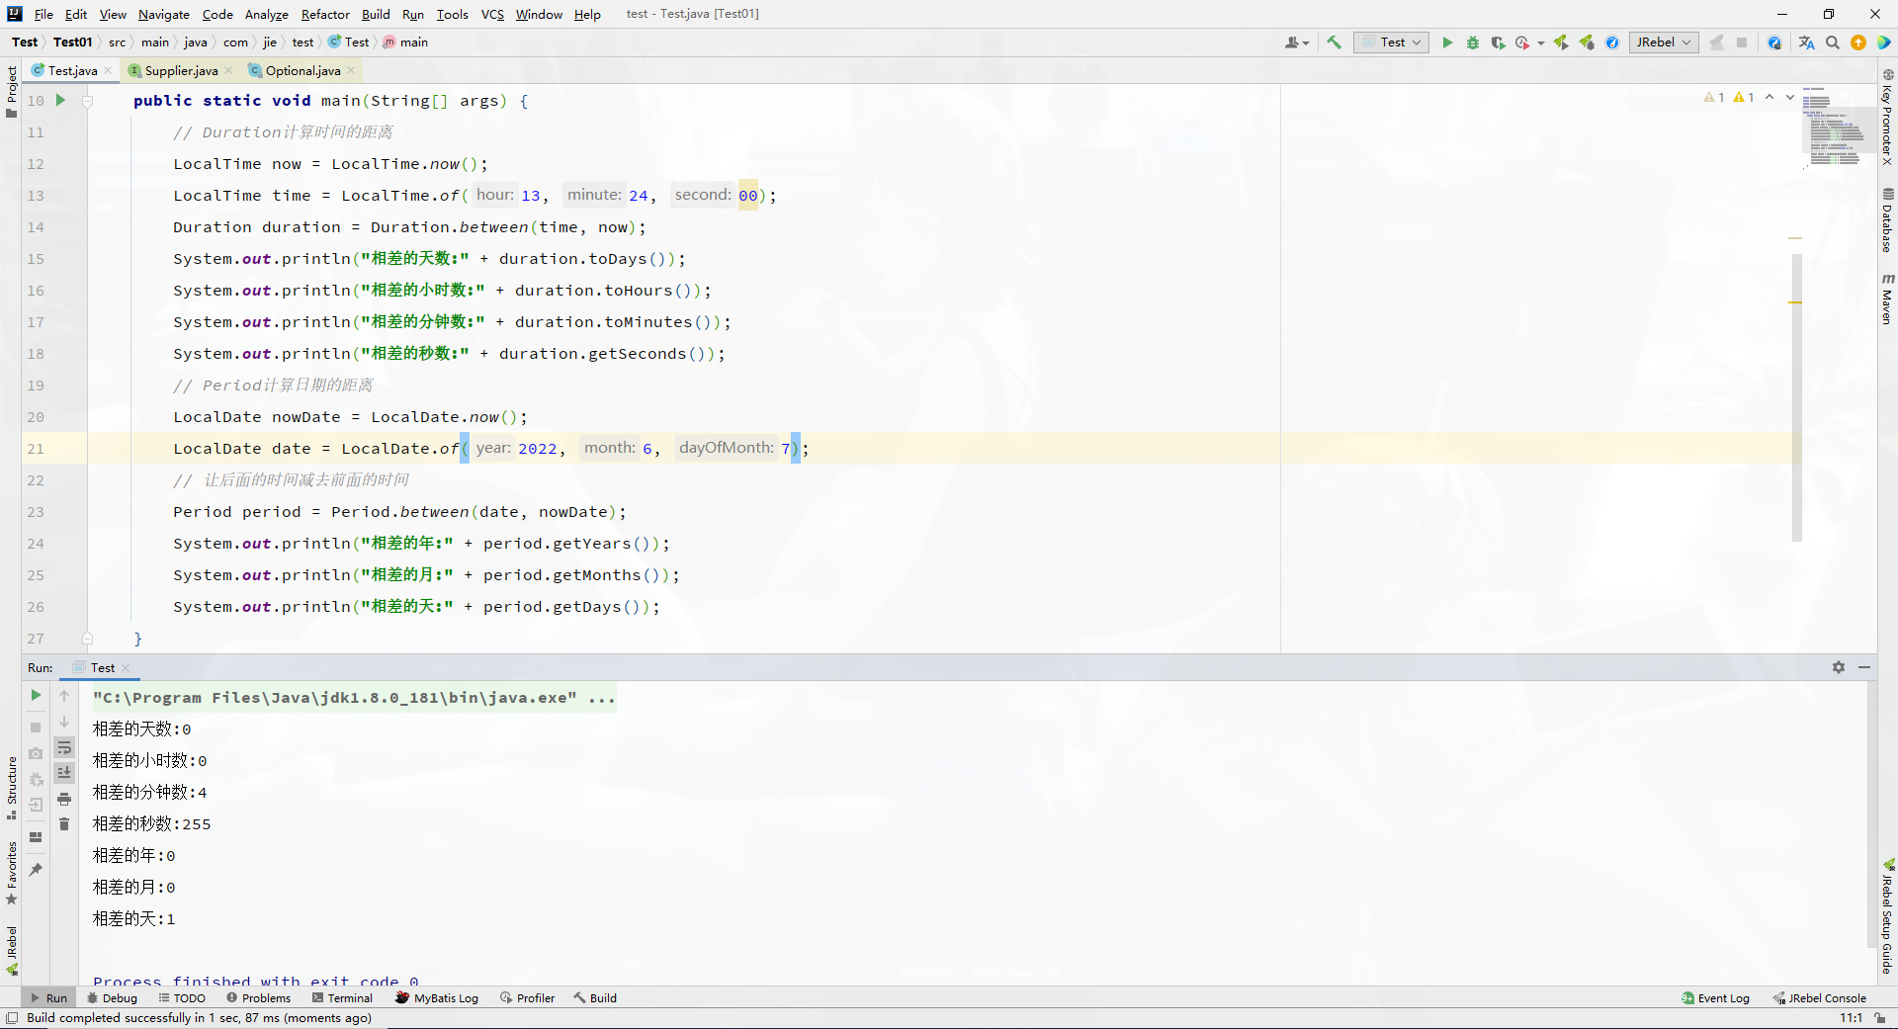Viewport: 1898px width, 1029px height.
Task: Close the Test run tab
Action: pos(126,668)
